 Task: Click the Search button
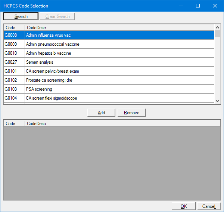pos(21,16)
